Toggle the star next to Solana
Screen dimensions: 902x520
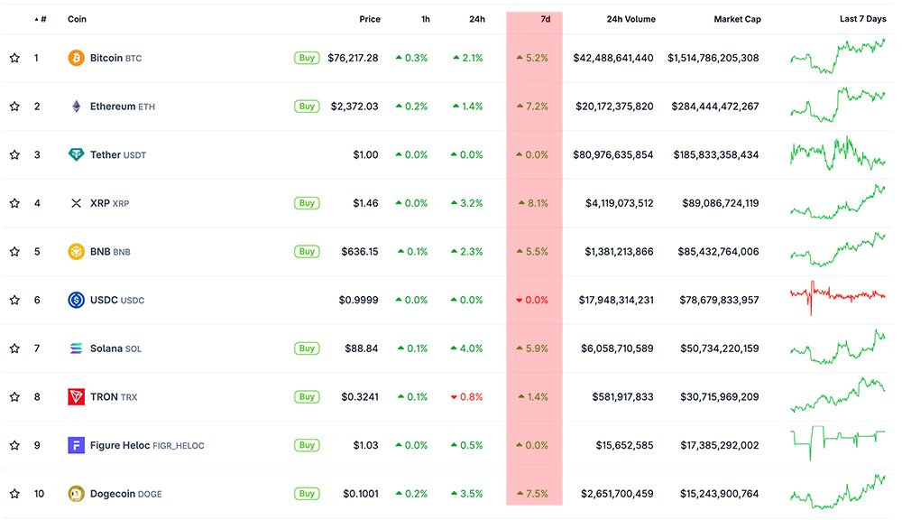click(x=14, y=348)
